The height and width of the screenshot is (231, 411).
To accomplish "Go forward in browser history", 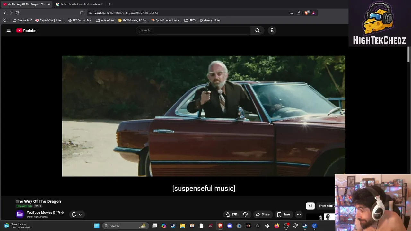I will (x=11, y=13).
